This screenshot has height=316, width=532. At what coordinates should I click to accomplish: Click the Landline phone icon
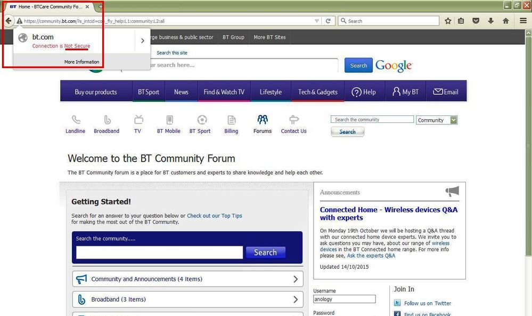click(76, 120)
